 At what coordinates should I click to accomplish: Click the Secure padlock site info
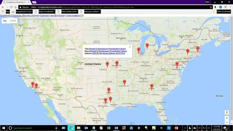click(x=24, y=7)
